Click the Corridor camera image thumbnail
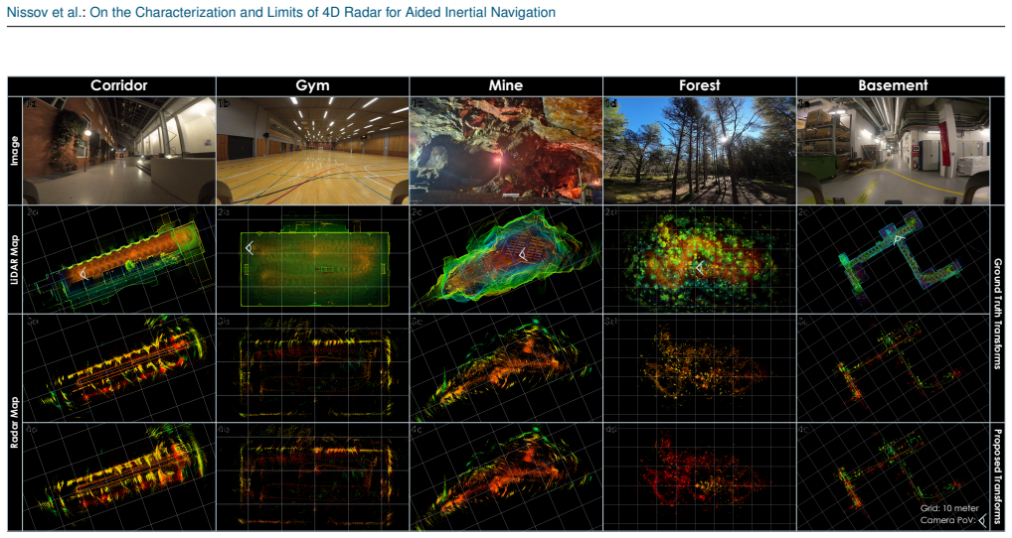Image resolution: width=1012 pixels, height=538 pixels. tap(119, 151)
